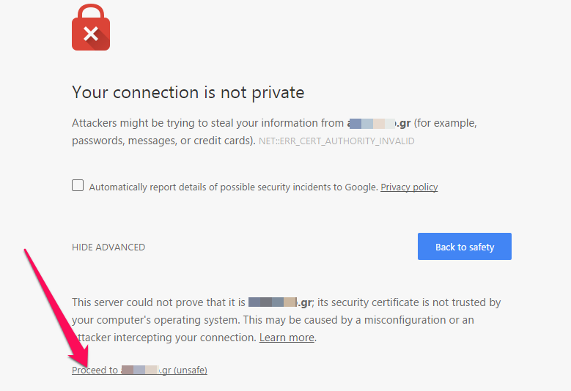Viewport: 571px width, 391px height.
Task: Proceed to the .gr site (unsafe)
Action: [x=139, y=370]
